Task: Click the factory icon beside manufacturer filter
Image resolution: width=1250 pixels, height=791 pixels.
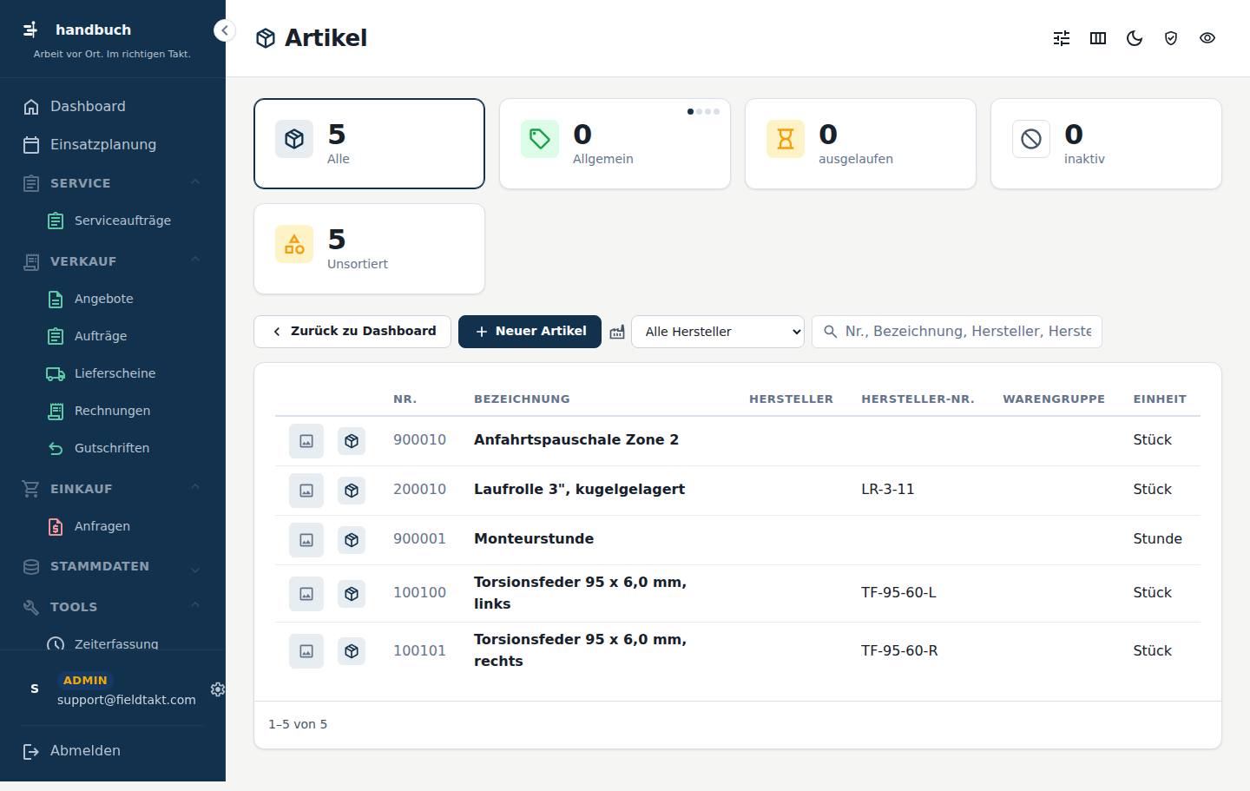Action: click(617, 332)
